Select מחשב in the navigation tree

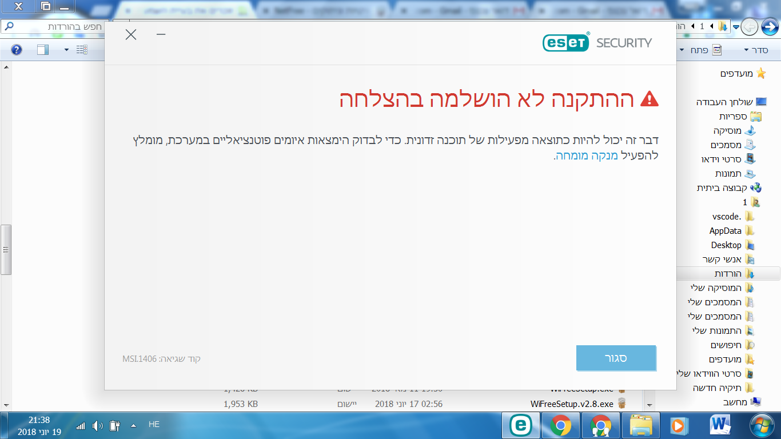(743, 402)
